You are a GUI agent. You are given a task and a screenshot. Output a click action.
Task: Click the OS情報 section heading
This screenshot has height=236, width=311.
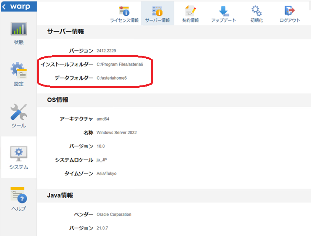(x=58, y=100)
